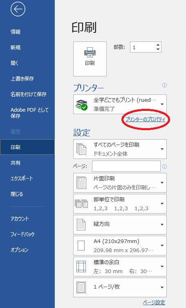Open the 部単位で印刷 collation dropdown
The image size is (186, 308).
pos(120,204)
